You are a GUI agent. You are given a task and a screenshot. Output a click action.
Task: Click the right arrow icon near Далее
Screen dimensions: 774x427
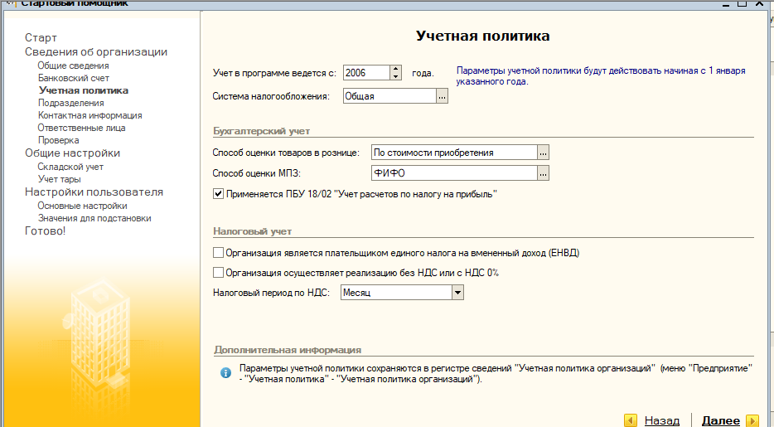752,420
